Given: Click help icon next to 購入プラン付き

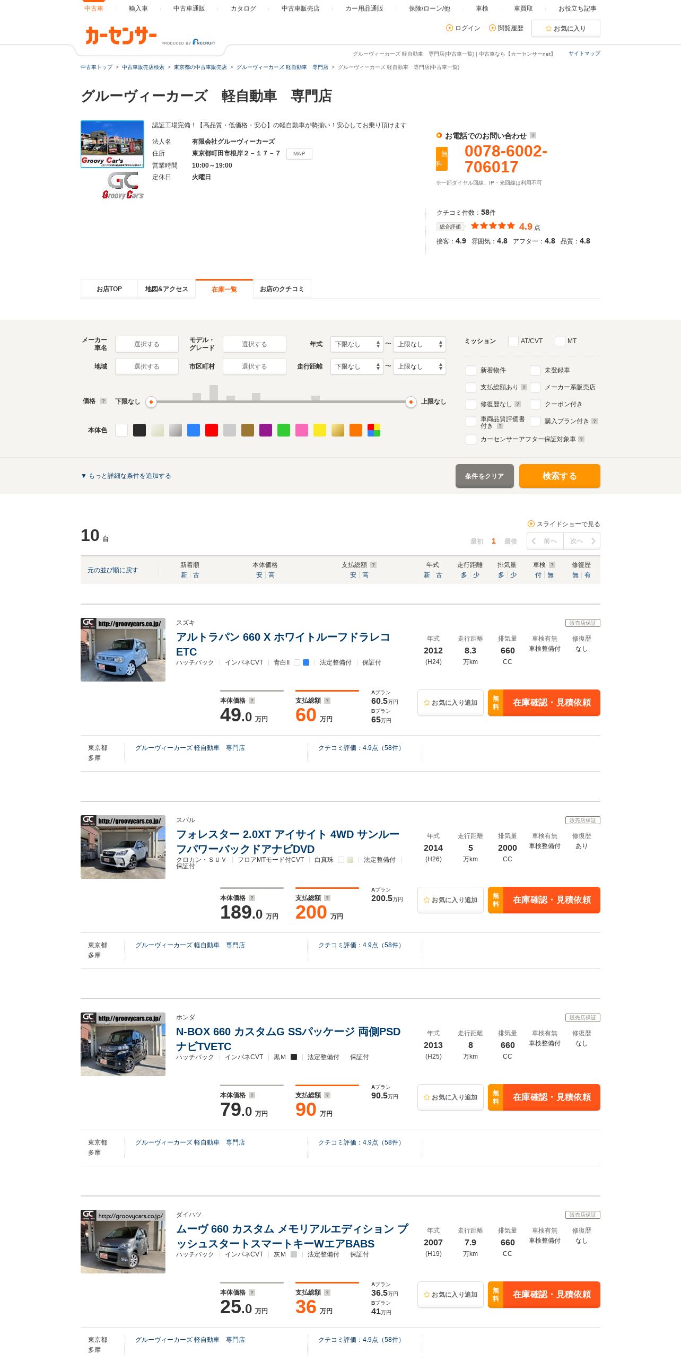Looking at the screenshot, I should 595,421.
